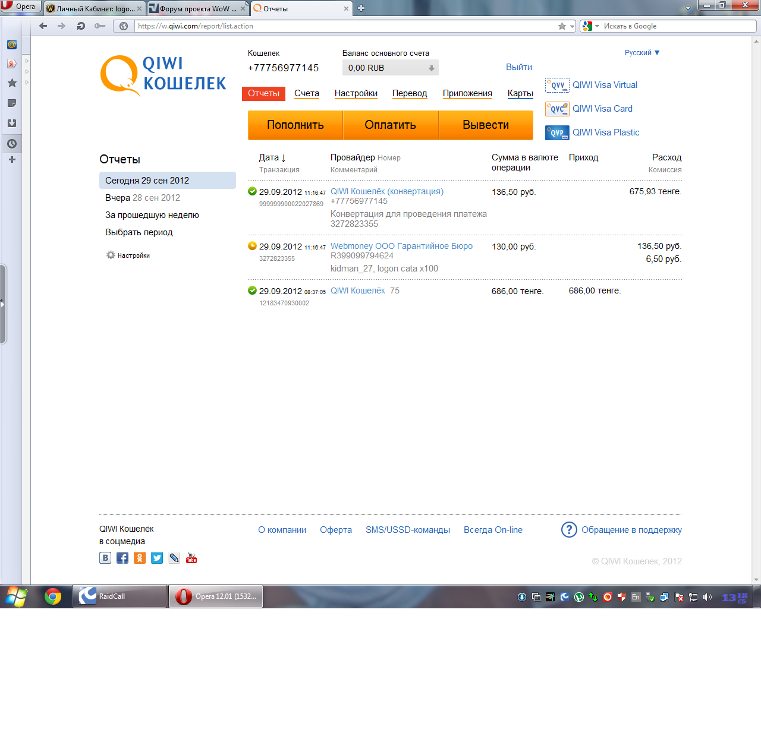761x739 pixels.
Task: Open the Notes panel in Opera sidebar
Action: coord(11,103)
